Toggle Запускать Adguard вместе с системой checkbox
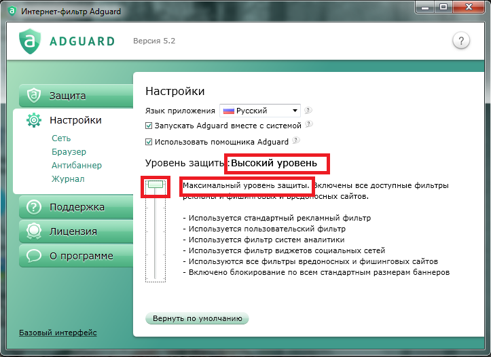The image size is (491, 357). tap(149, 126)
